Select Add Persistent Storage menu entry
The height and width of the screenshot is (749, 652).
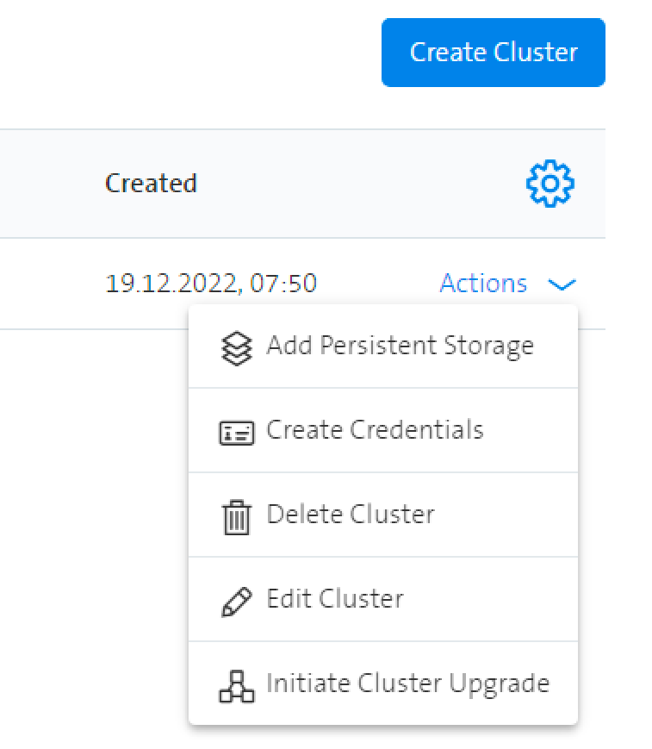(383, 346)
